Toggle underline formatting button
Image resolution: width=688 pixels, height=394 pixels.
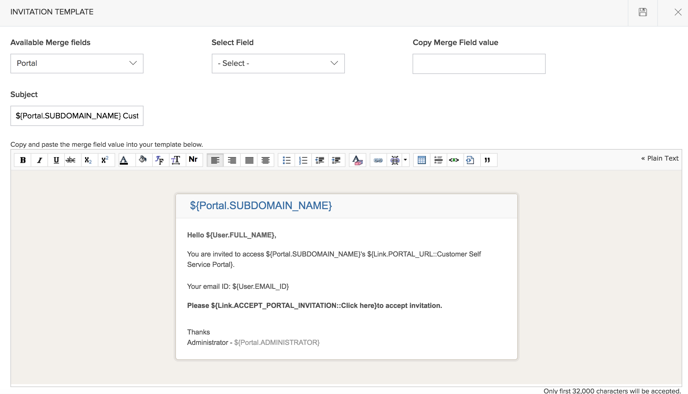tap(56, 160)
